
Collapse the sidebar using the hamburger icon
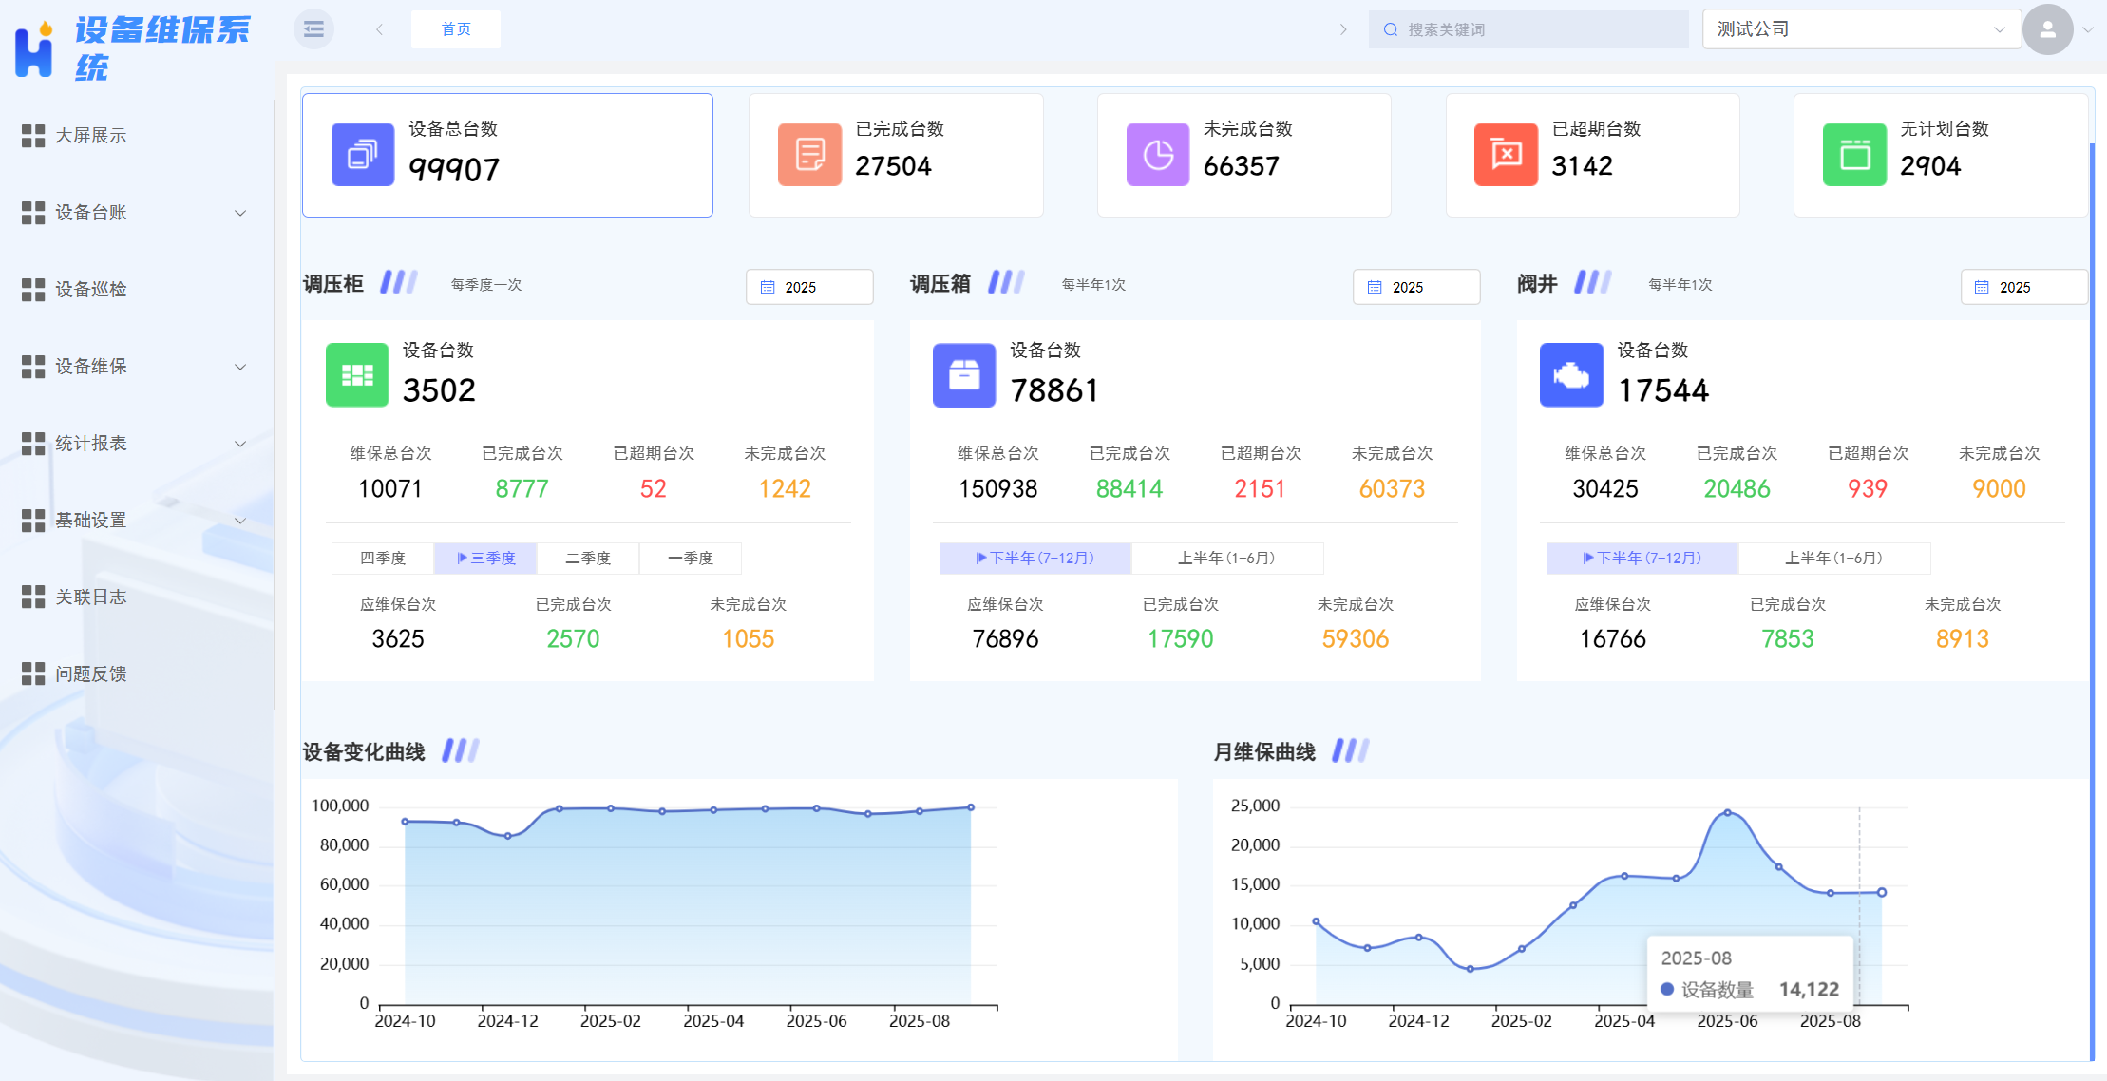(312, 28)
